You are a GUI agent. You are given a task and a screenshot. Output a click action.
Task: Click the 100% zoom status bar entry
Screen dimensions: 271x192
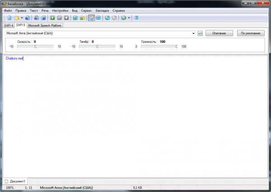[x=10, y=187]
